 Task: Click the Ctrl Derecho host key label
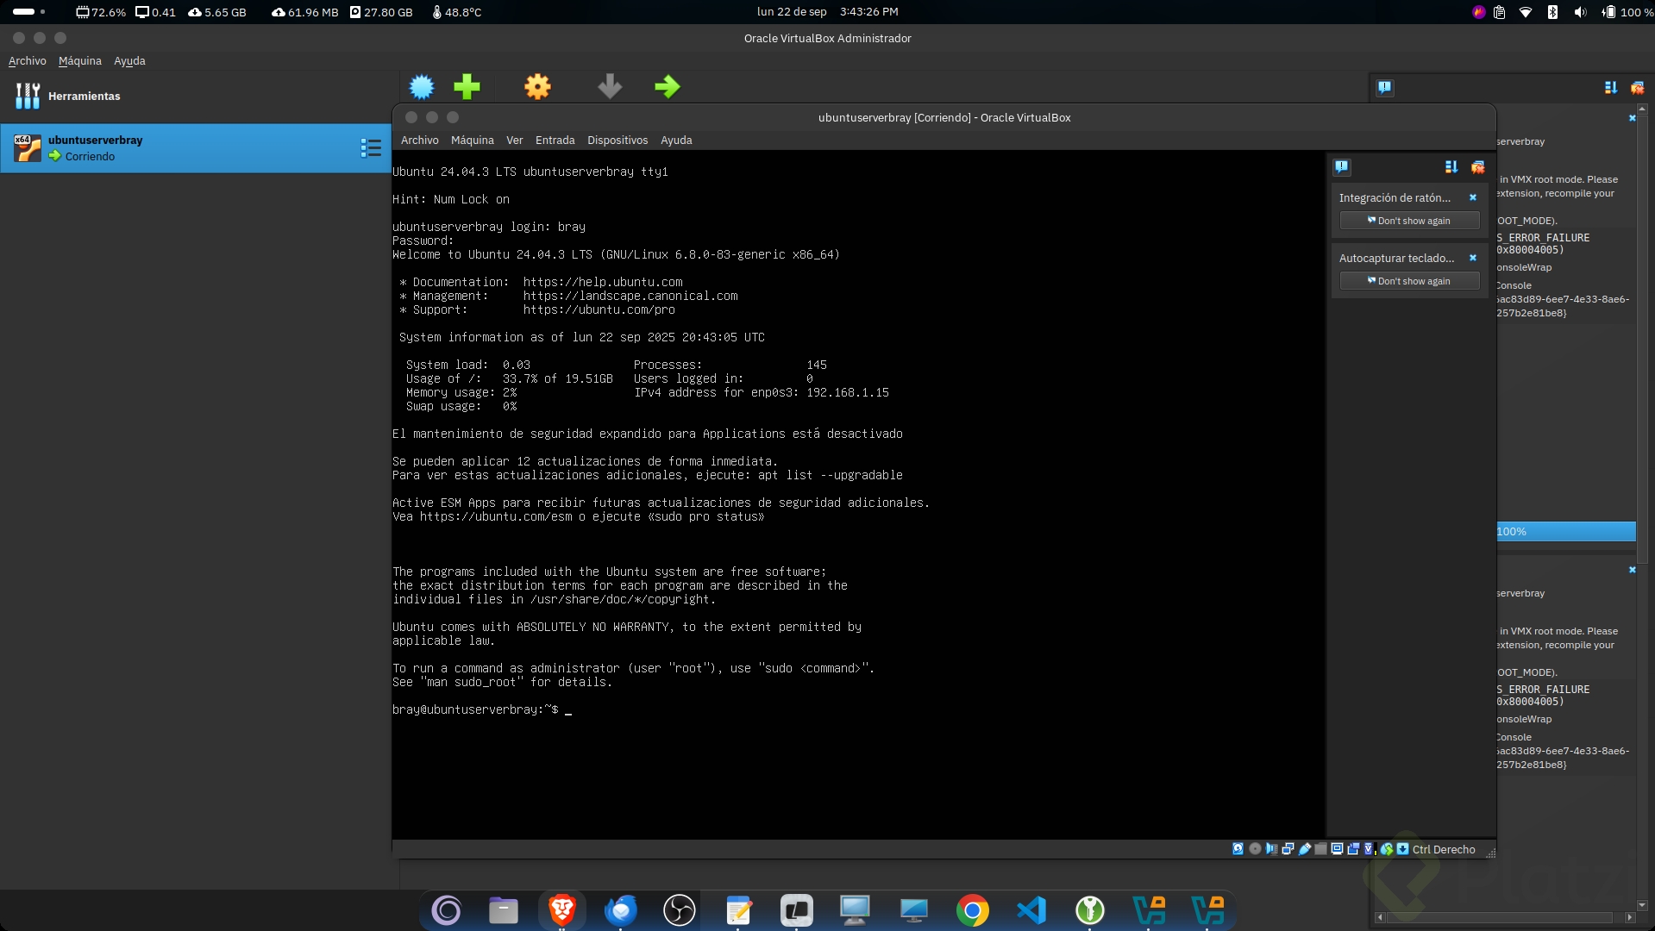pyautogui.click(x=1444, y=850)
